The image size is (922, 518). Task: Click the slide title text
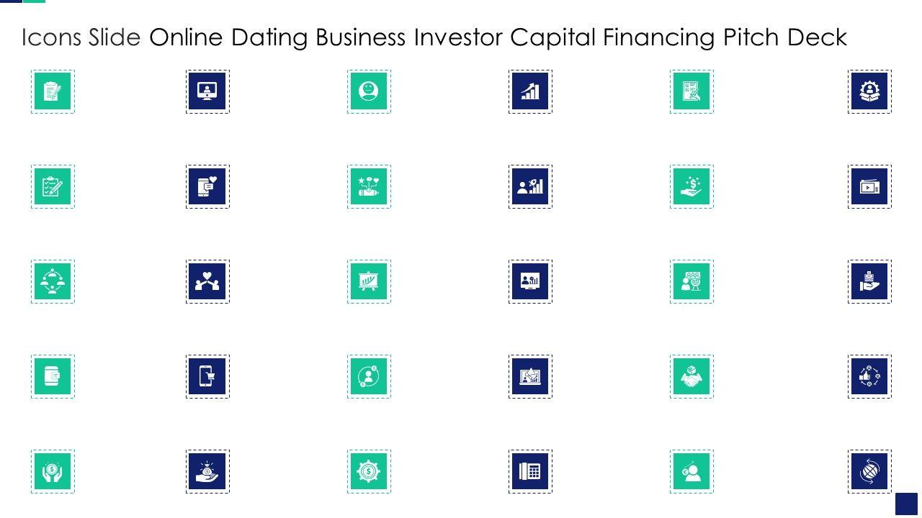[x=434, y=37]
